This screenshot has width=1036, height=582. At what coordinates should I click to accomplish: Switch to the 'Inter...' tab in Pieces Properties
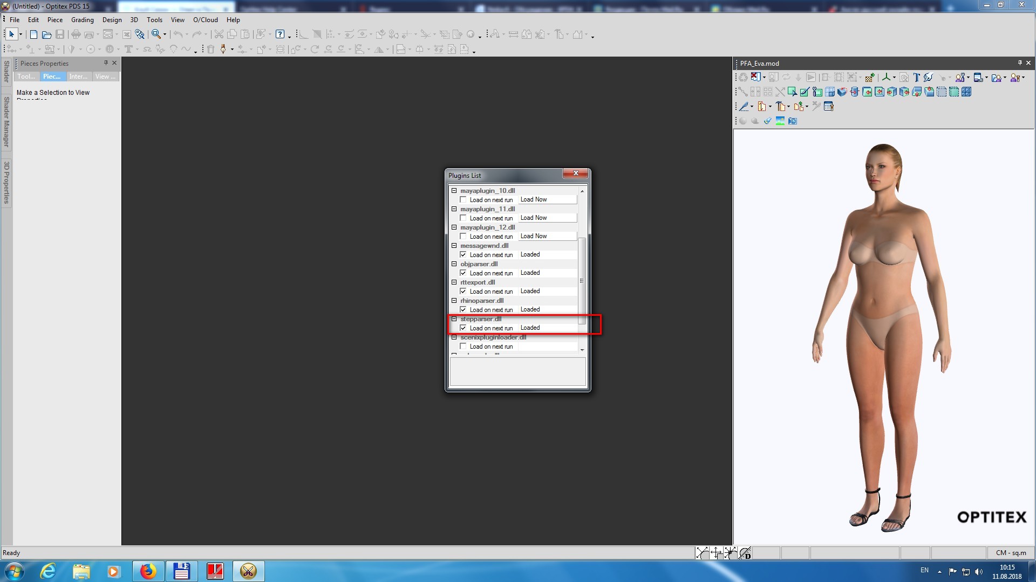(78, 77)
